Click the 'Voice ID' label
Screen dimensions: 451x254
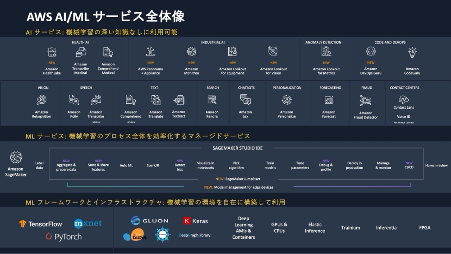tap(404, 116)
